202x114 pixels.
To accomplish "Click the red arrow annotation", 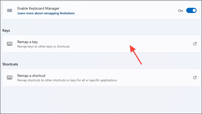I will coord(135,55).
